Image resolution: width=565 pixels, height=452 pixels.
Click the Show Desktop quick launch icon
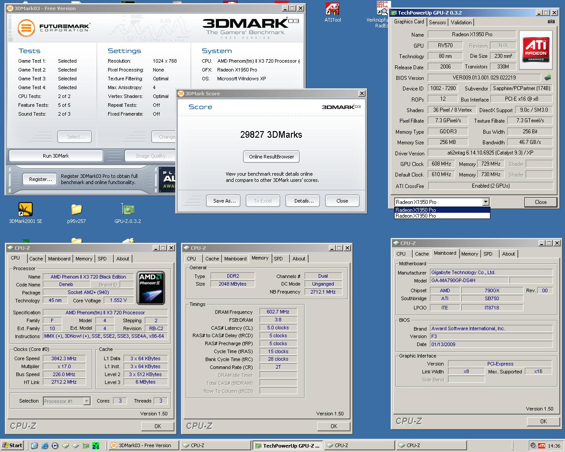click(35, 445)
